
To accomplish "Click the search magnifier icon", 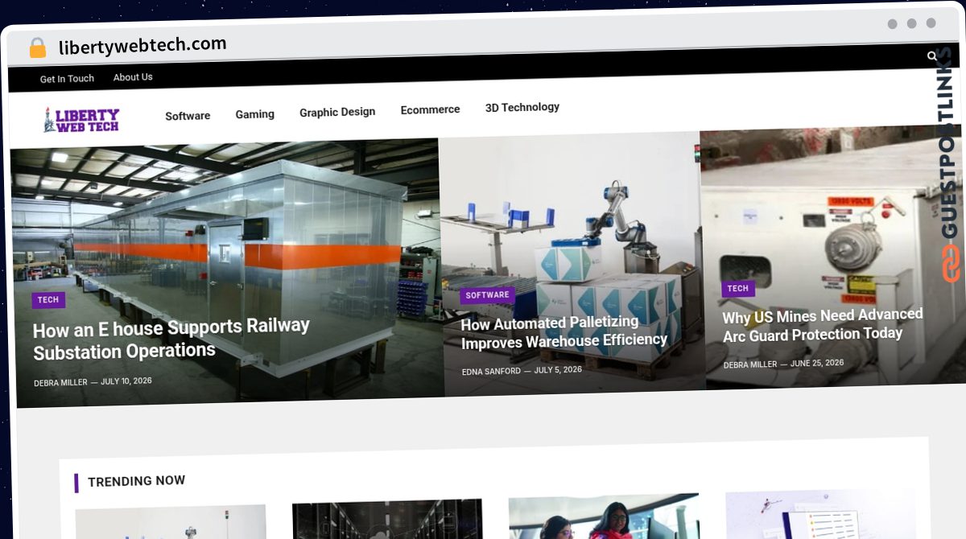I will point(932,56).
